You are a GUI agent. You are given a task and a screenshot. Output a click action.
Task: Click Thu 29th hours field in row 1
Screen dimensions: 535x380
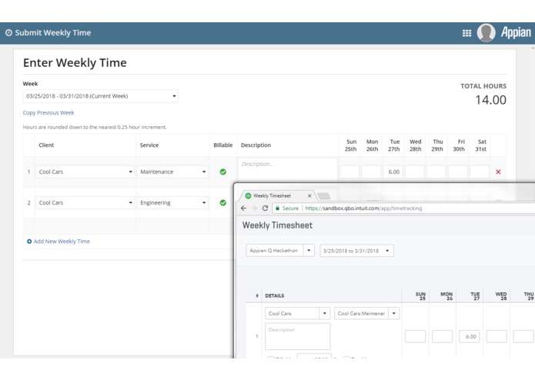tap(436, 172)
